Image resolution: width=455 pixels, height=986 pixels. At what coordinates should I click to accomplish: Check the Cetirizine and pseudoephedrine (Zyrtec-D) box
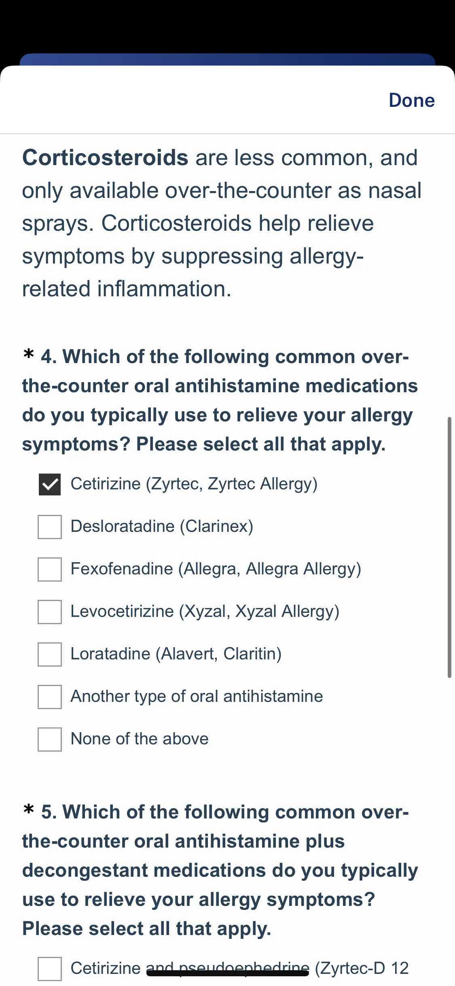50,969
